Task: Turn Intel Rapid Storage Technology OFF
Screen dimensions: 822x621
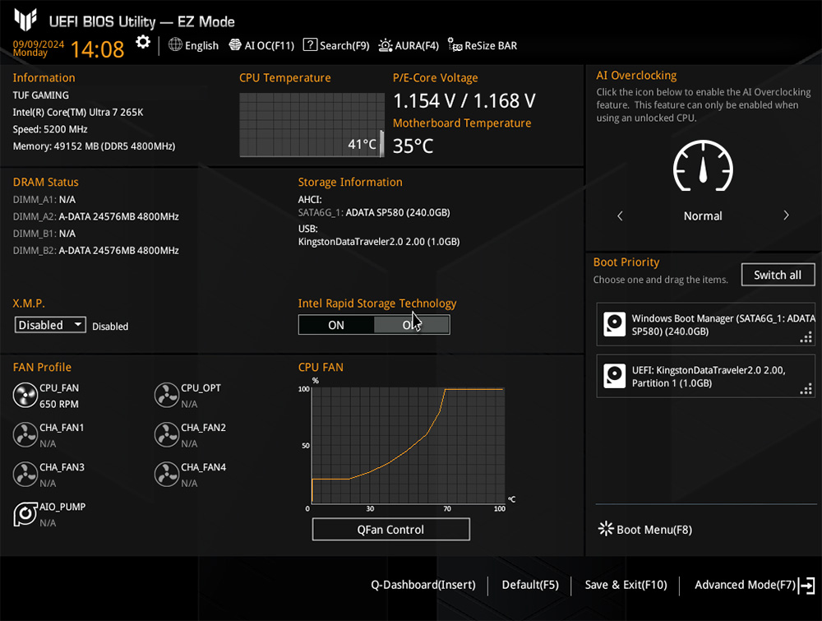Action: tap(412, 325)
